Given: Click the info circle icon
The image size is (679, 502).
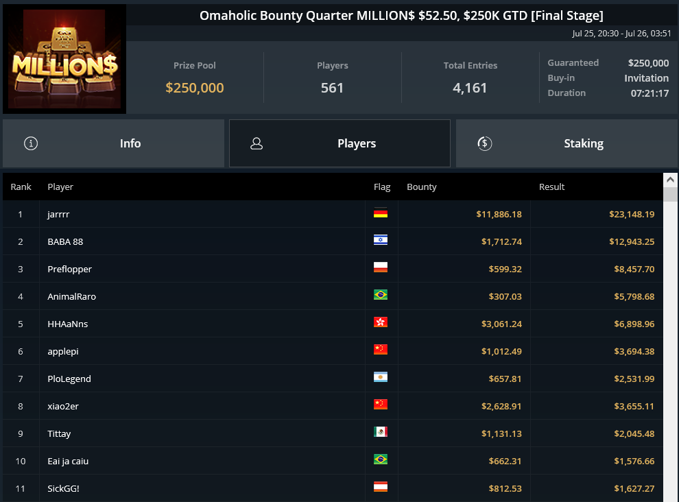Looking at the screenshot, I should coord(31,143).
